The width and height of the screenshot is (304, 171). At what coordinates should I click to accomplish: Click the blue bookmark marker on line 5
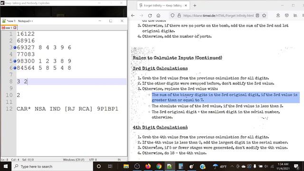pos(15,61)
